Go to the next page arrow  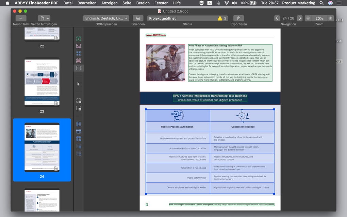[300, 18]
